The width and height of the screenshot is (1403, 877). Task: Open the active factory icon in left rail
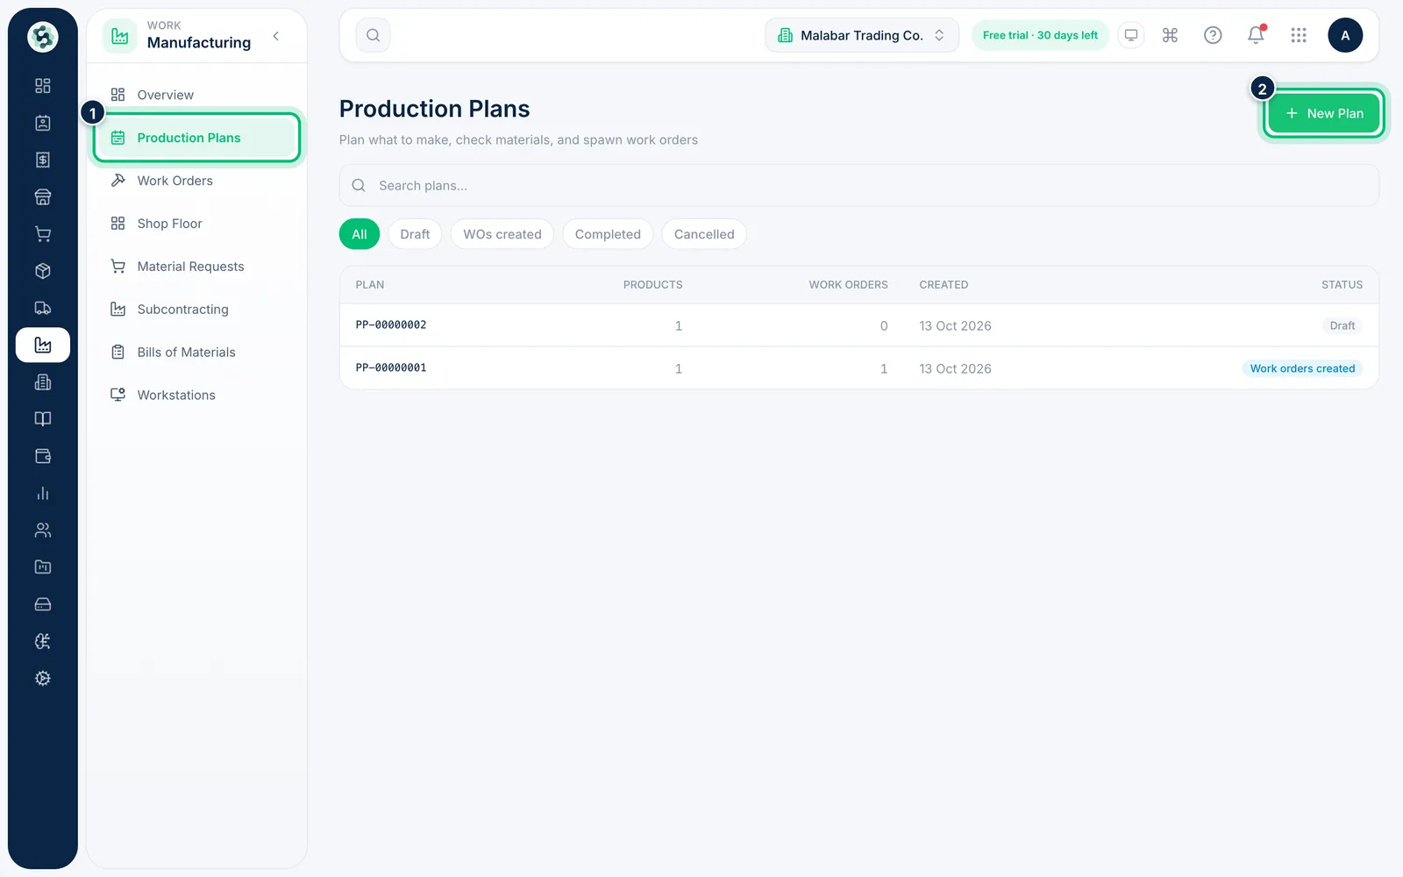point(42,346)
